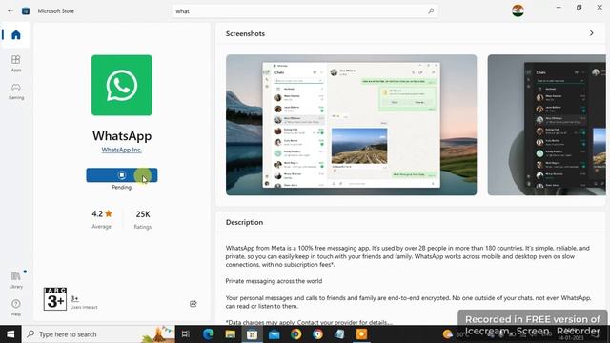This screenshot has width=610, height=343.
Task: Click the Description heading
Action: pos(244,222)
